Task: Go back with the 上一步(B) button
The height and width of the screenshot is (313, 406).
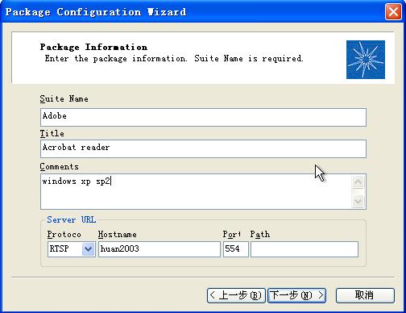Action: pyautogui.click(x=236, y=295)
